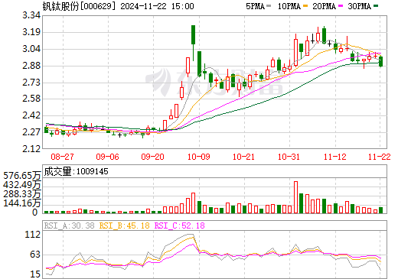Click the 成交量:1009145 volume label
Screen dimensions: 398x279
pos(76,171)
